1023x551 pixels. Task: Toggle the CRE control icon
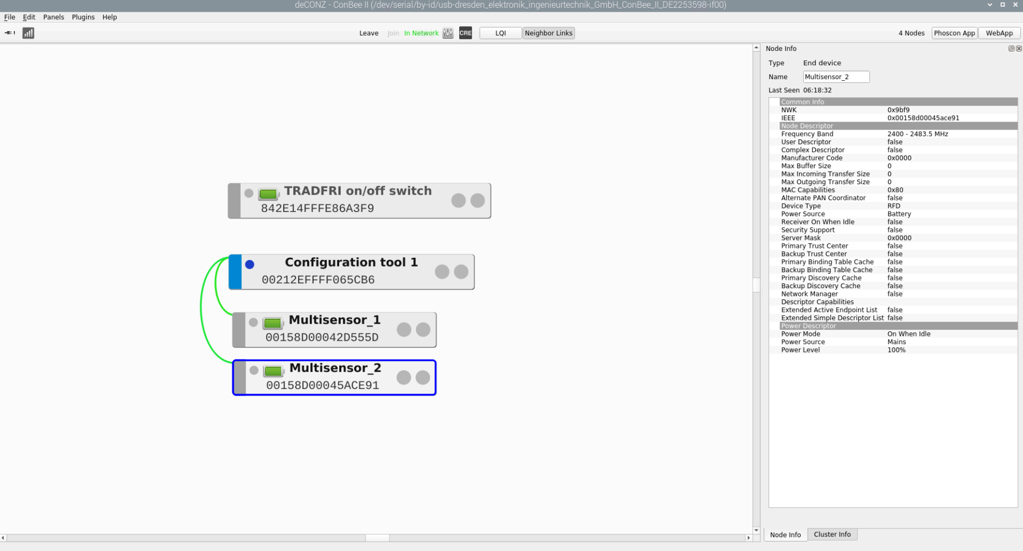465,33
